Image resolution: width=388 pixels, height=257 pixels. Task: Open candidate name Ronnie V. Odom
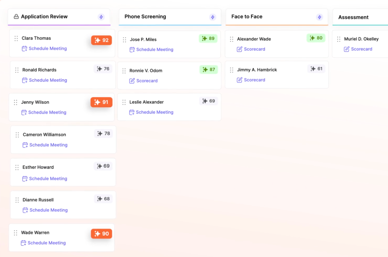click(x=146, y=71)
